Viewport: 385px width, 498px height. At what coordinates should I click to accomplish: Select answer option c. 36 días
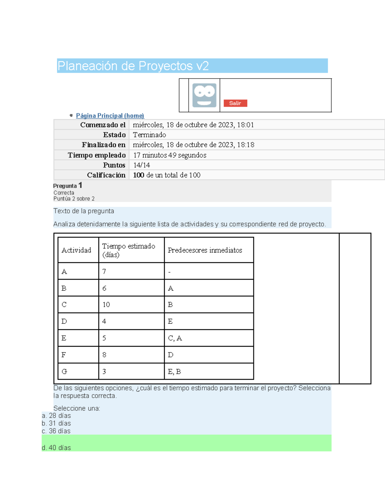click(56, 431)
